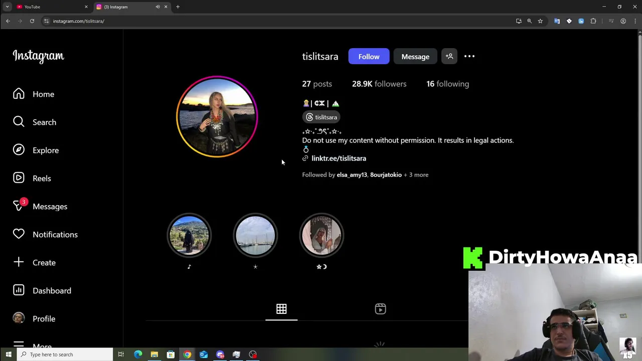Viewport: 642px width, 361px height.
Task: Click the blue Follow button
Action: (x=369, y=57)
